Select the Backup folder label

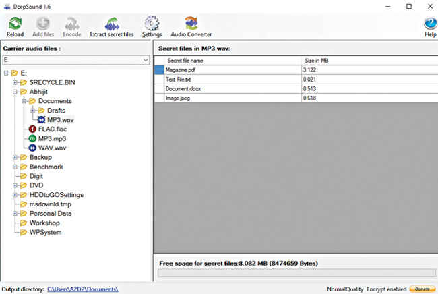pos(41,158)
